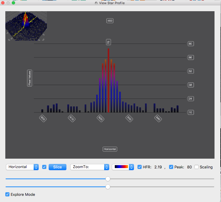221x202 pixels.
Task: Click the green fullscreen window button
Action: point(13,3)
